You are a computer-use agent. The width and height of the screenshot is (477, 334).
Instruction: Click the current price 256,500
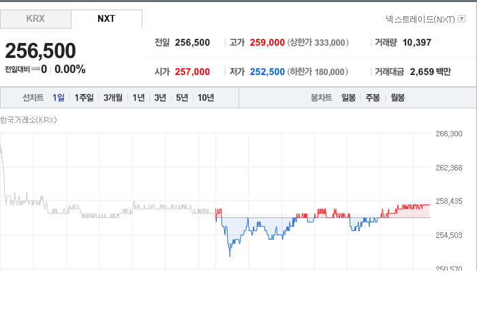coord(40,50)
